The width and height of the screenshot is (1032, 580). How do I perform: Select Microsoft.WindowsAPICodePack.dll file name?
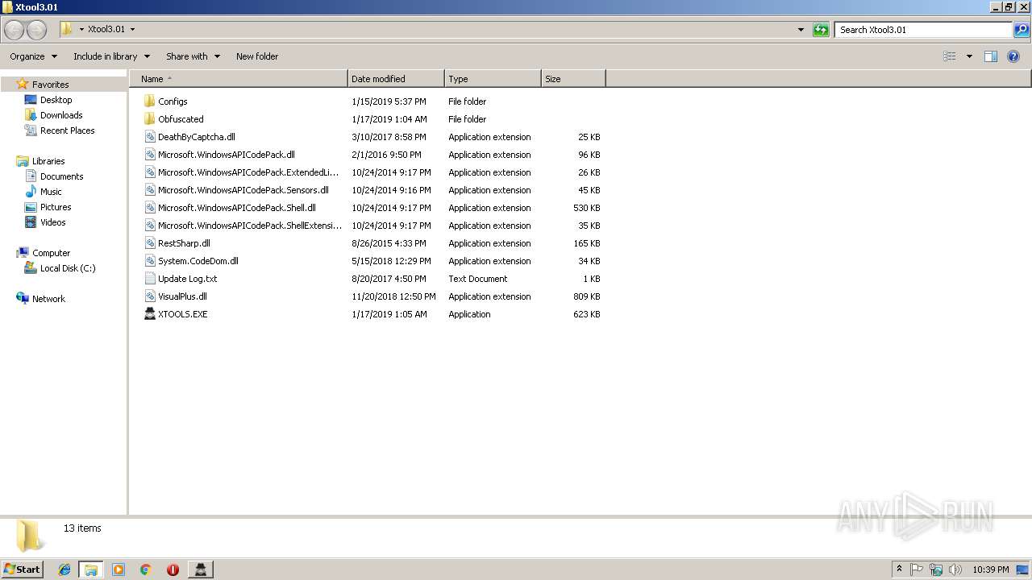[227, 155]
